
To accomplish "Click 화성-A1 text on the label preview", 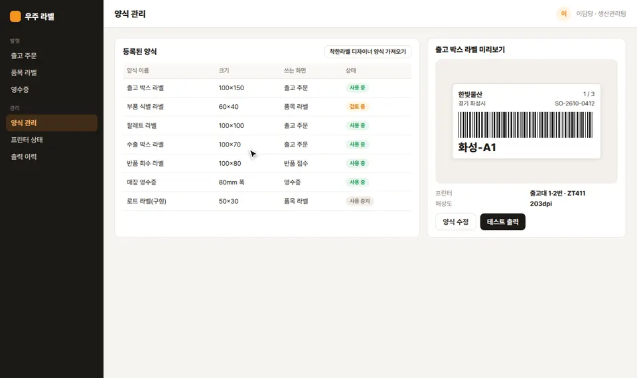I will 477,147.
